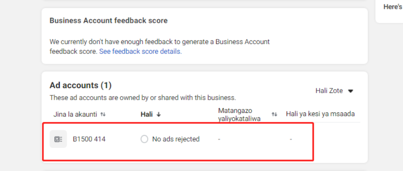Click the No ads rejected status text

click(176, 139)
